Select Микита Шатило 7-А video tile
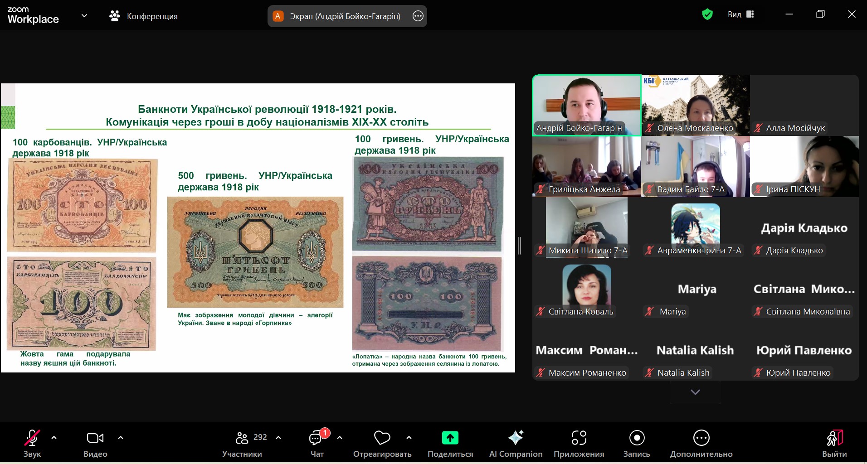 pos(587,227)
